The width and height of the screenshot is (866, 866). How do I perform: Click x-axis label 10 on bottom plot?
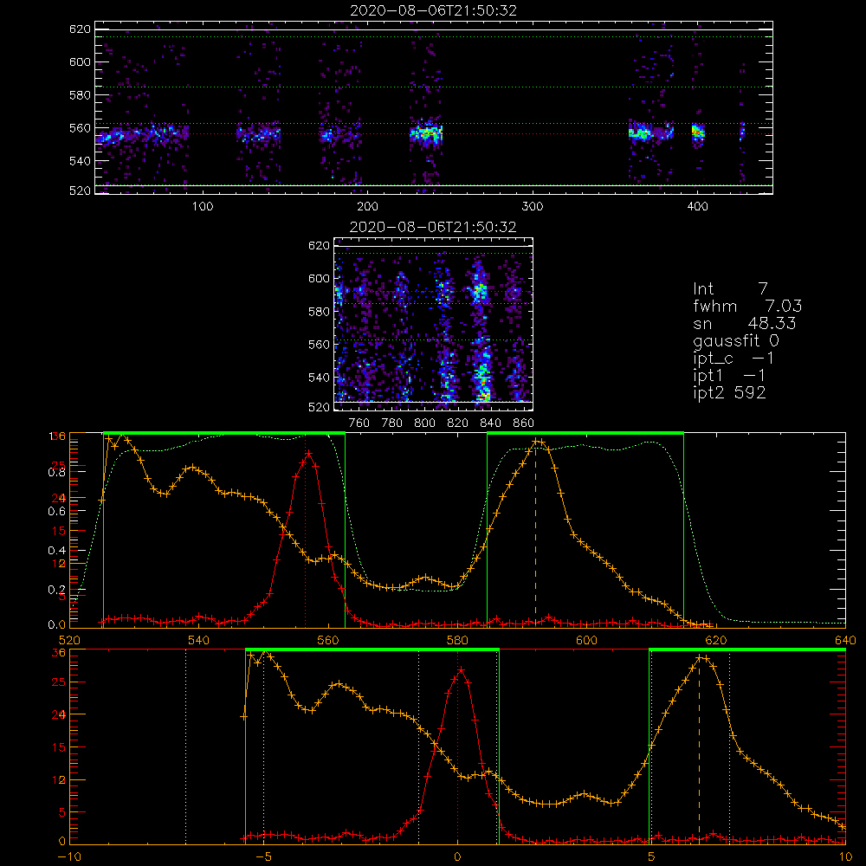click(845, 857)
